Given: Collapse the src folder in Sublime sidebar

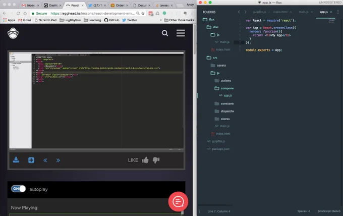Looking at the screenshot, I should tap(212, 58).
